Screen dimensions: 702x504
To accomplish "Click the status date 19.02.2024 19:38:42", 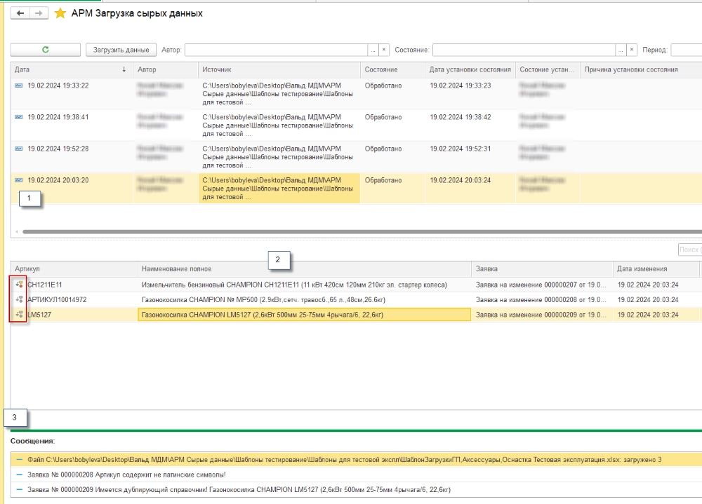I will pos(461,117).
